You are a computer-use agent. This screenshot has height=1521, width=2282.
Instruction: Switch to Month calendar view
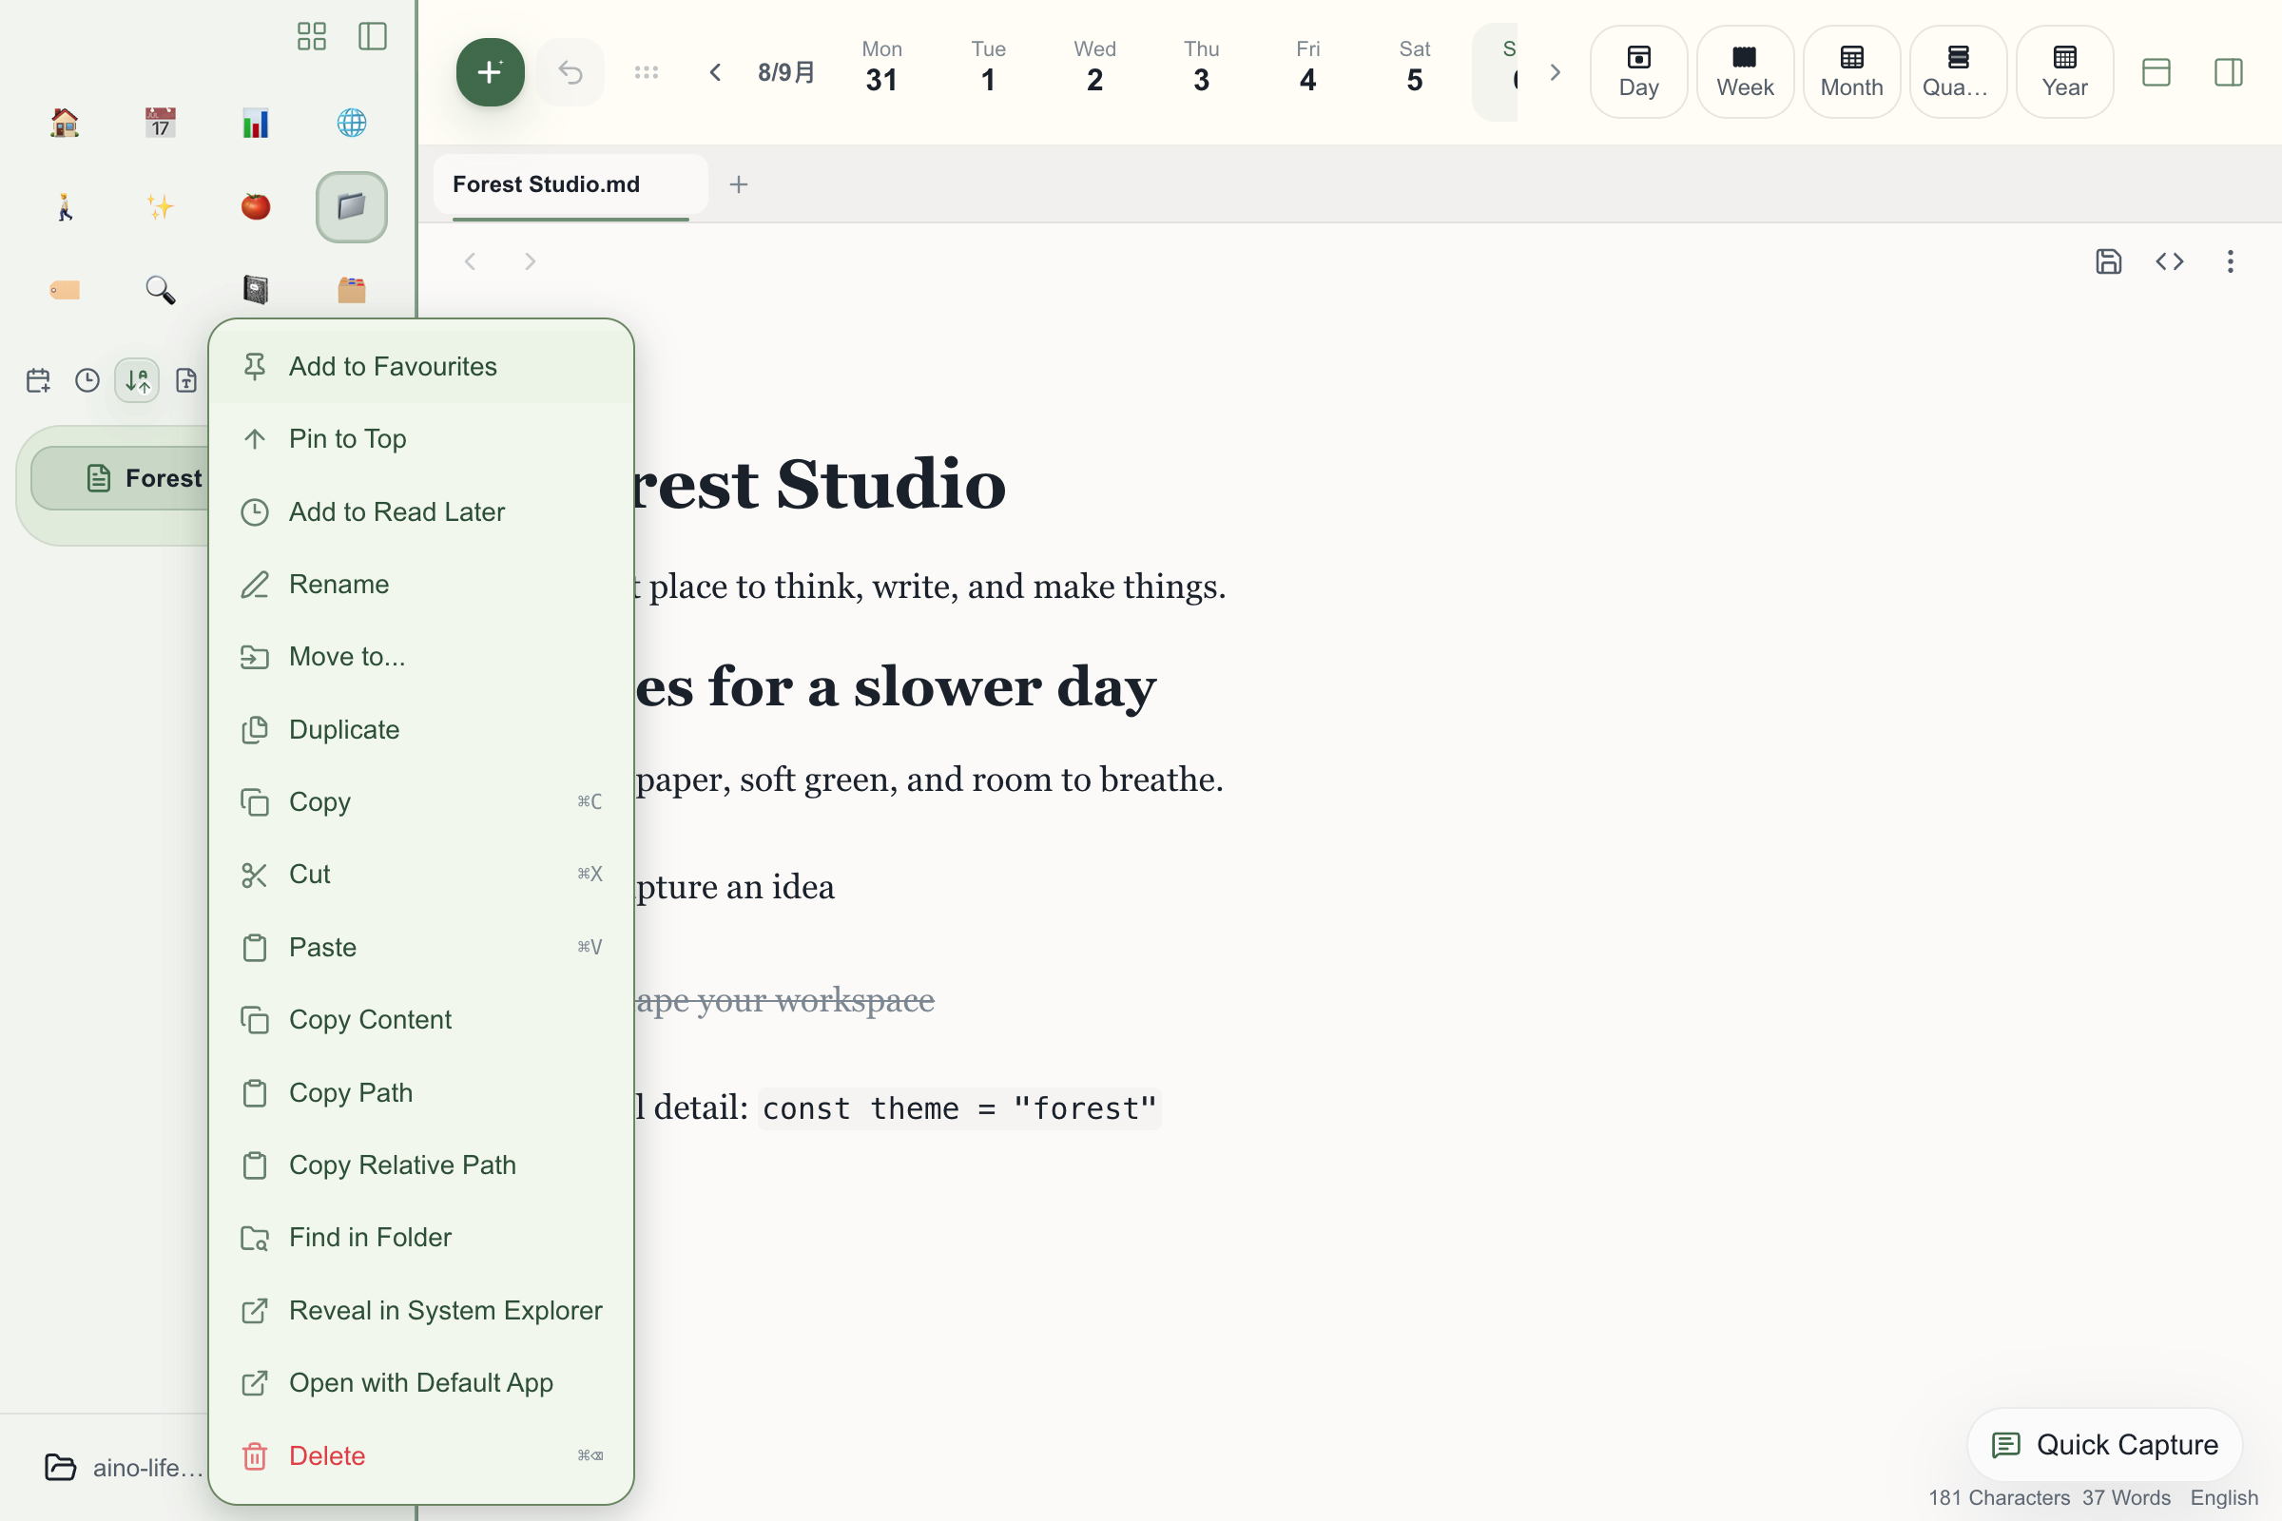[x=1851, y=72]
